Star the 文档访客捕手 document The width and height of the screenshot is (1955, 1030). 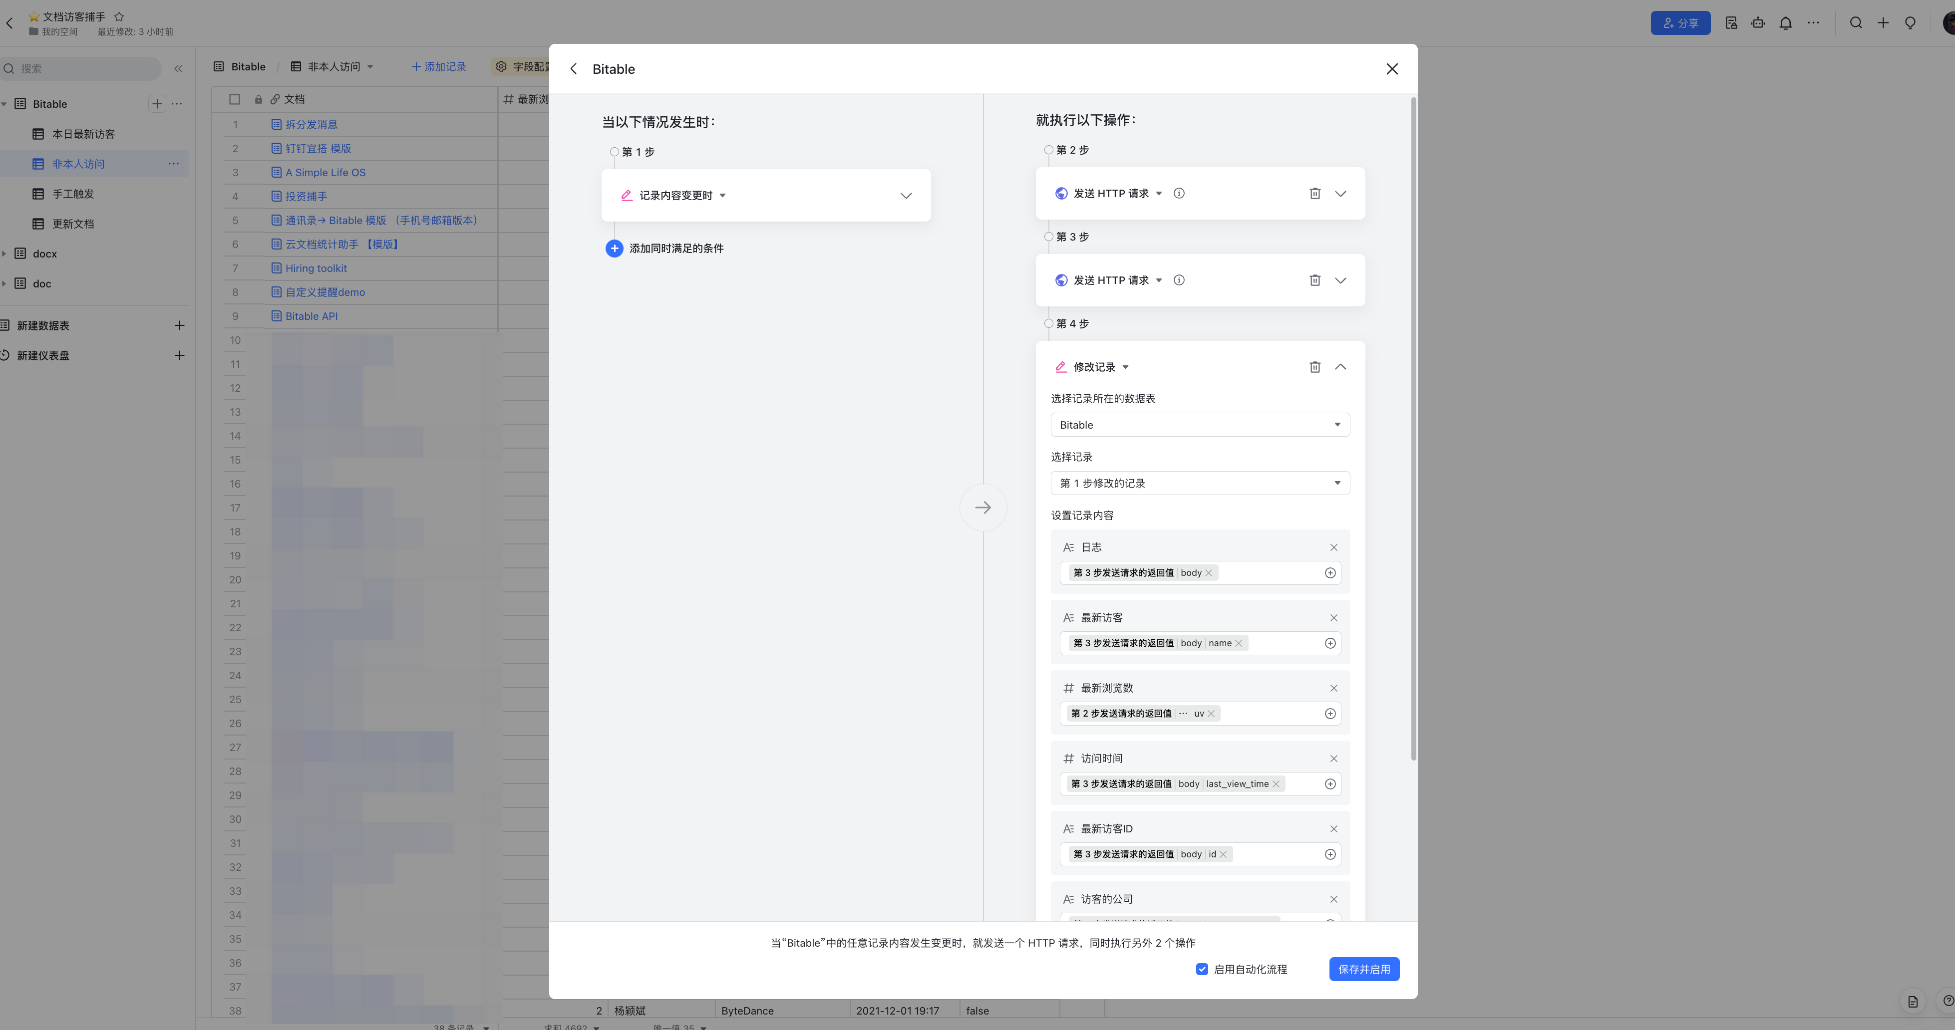(119, 16)
